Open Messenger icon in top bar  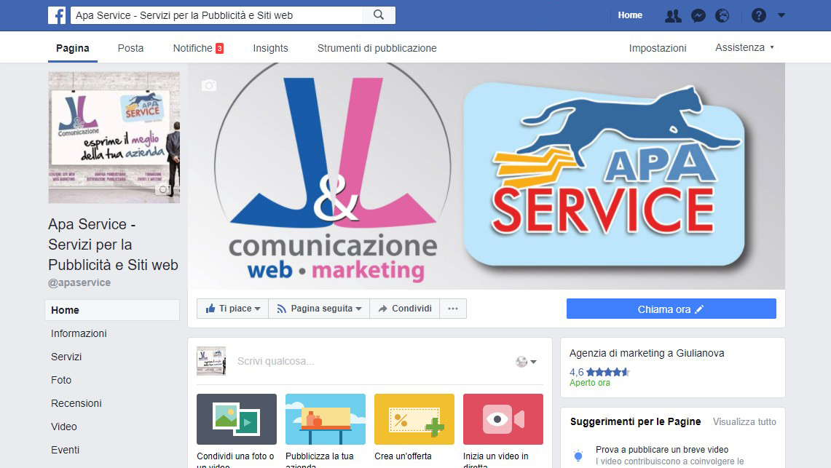[698, 16]
